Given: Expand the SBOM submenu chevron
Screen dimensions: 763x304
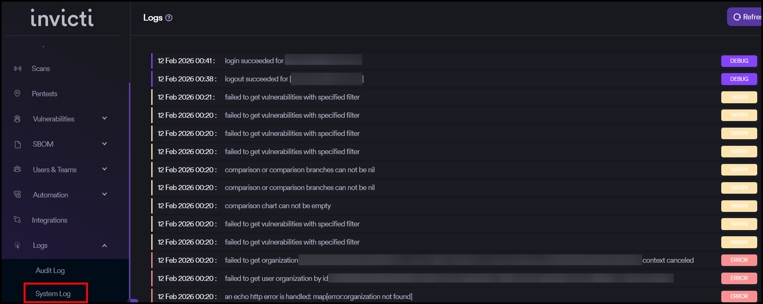Looking at the screenshot, I should click(105, 144).
